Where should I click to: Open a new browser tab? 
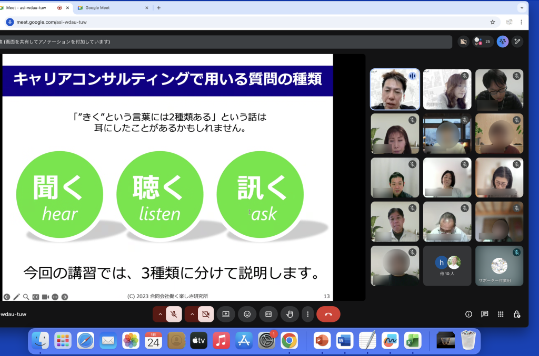pos(158,8)
